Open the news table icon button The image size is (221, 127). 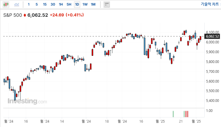tap(107, 5)
